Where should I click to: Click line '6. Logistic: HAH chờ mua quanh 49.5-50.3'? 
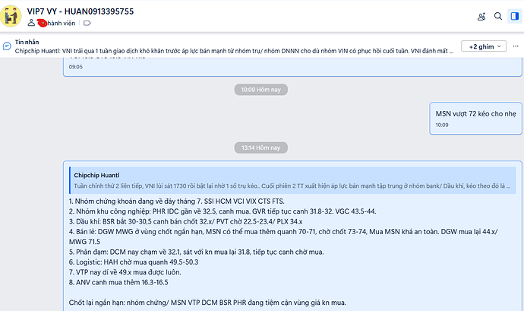134,262
